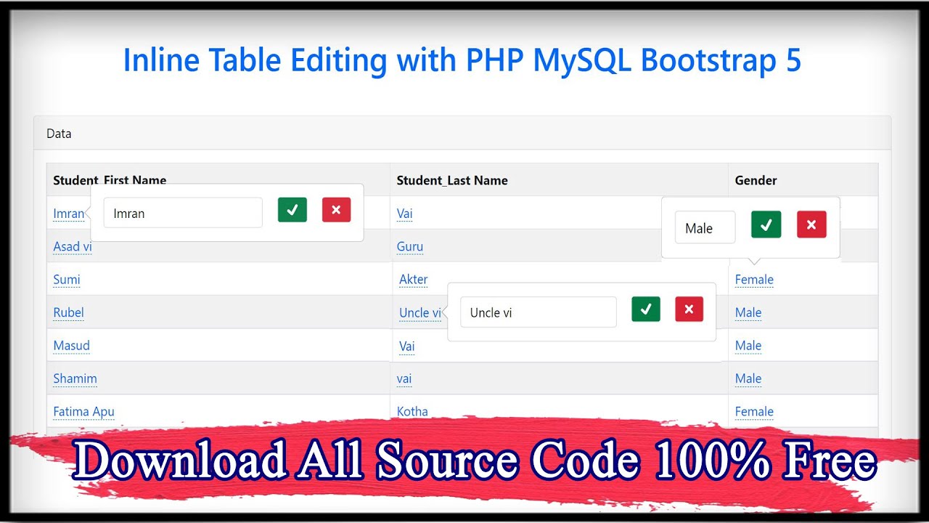Edit Shamim's gender Male
The width and height of the screenshot is (929, 523).
(748, 378)
